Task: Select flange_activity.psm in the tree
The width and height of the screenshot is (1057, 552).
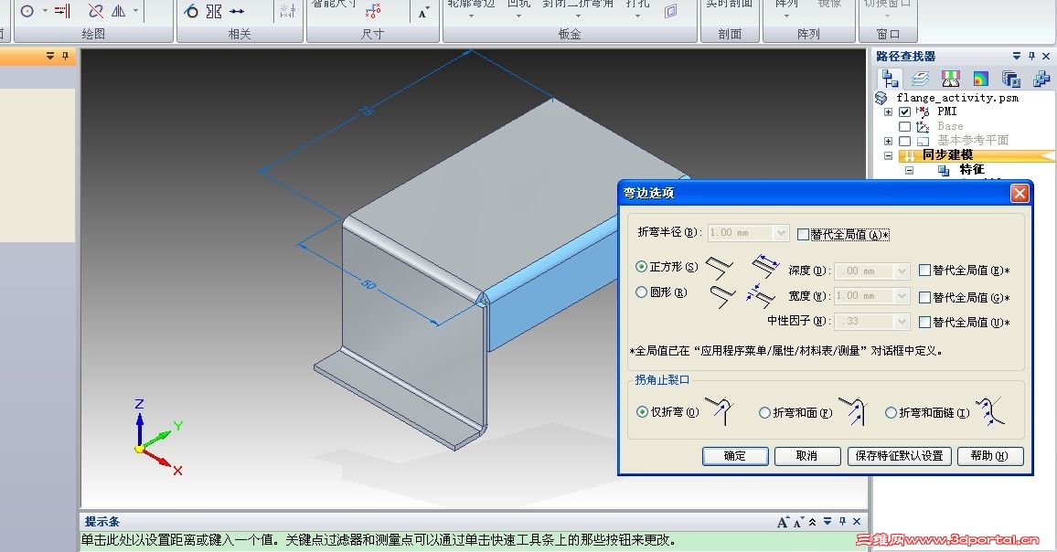Action: 956,98
